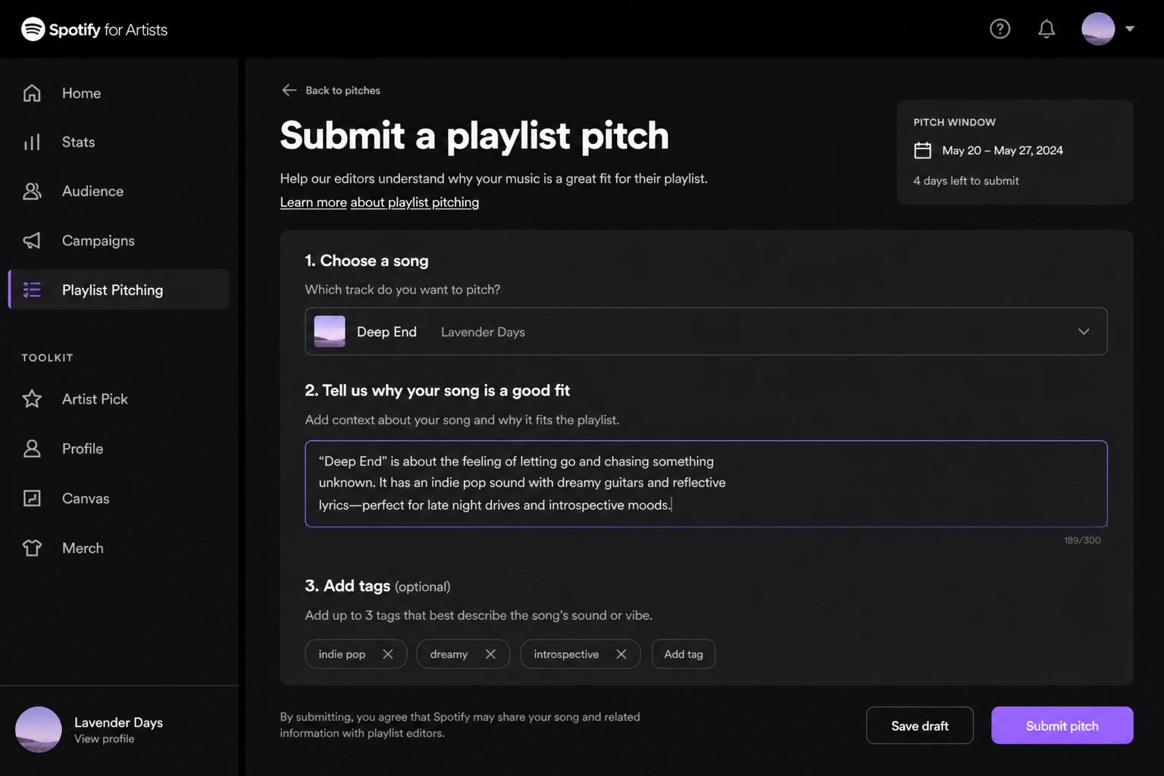The height and width of the screenshot is (776, 1164).
Task: Open Audience section
Action: [92, 191]
